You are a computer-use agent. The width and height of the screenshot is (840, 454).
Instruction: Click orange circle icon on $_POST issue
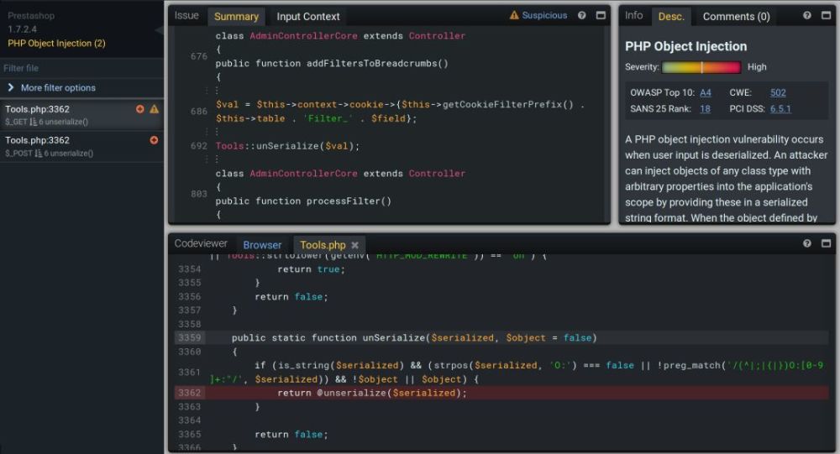tap(154, 140)
